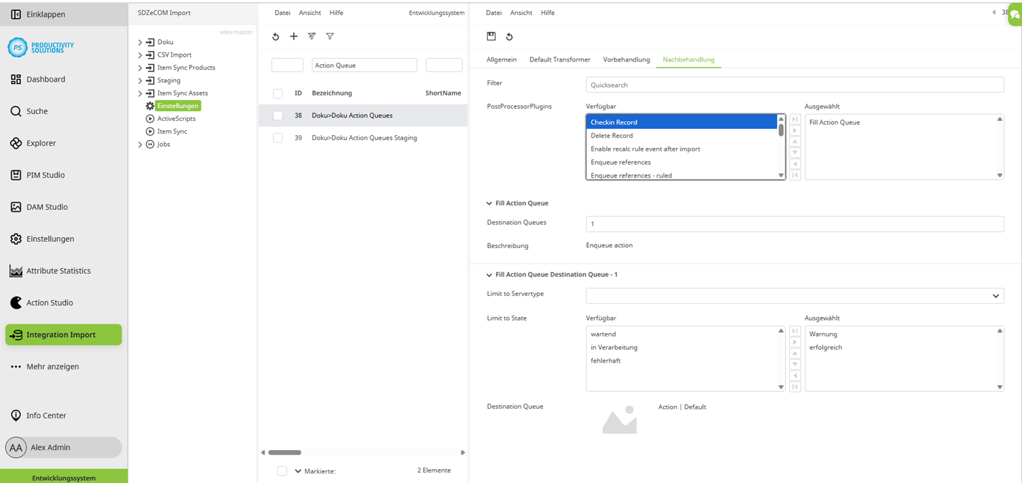This screenshot has height=483, width=1022.
Task: Move selected plugin right with arrow button
Action: pos(796,131)
